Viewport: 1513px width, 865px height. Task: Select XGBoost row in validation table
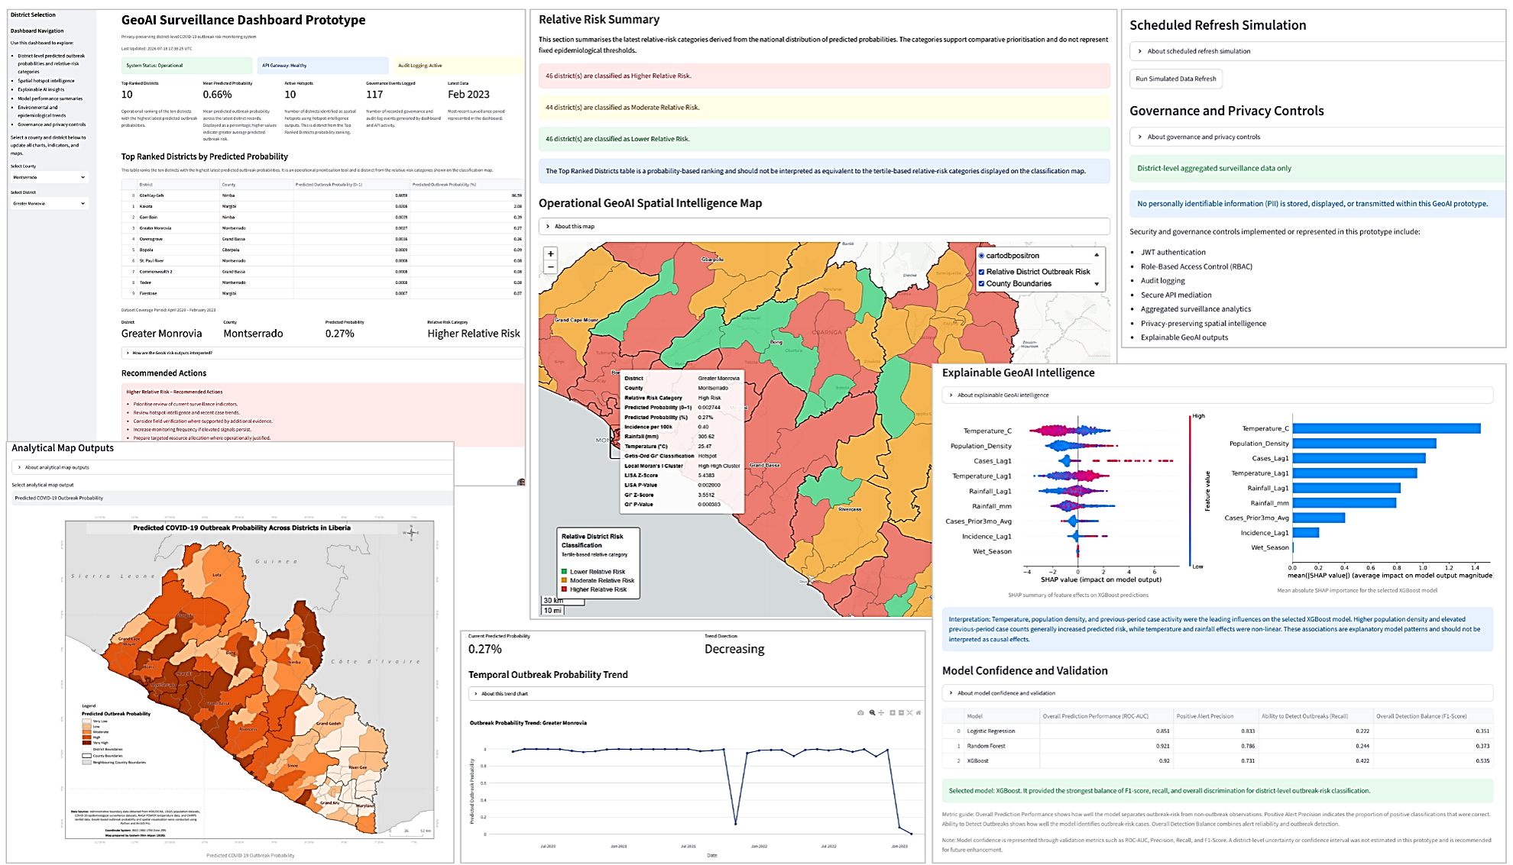tap(1217, 760)
